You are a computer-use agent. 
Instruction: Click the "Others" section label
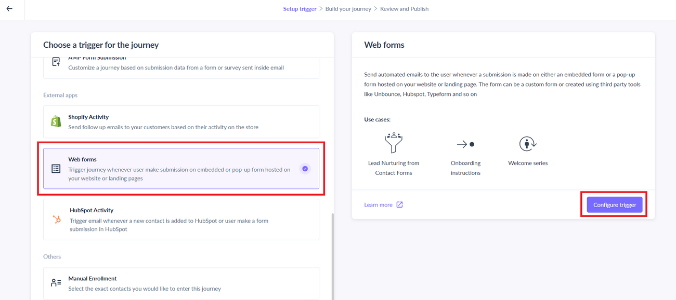click(52, 256)
